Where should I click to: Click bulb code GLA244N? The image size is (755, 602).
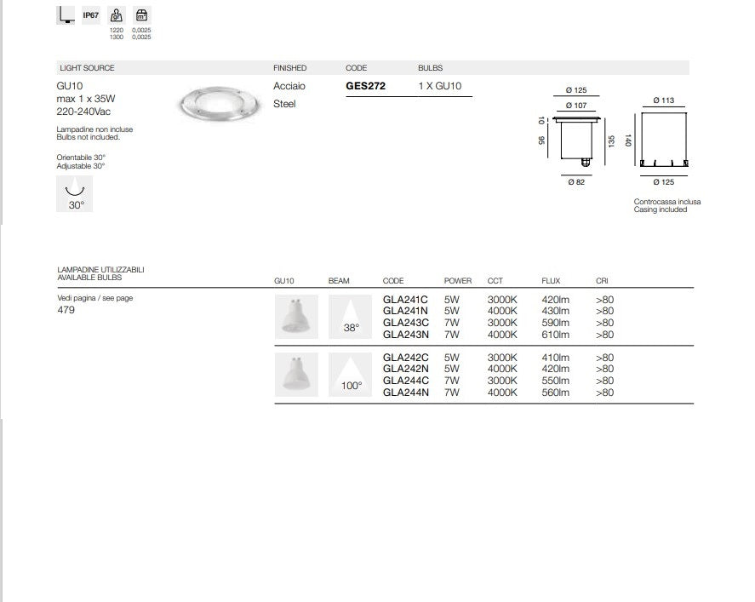(x=405, y=393)
